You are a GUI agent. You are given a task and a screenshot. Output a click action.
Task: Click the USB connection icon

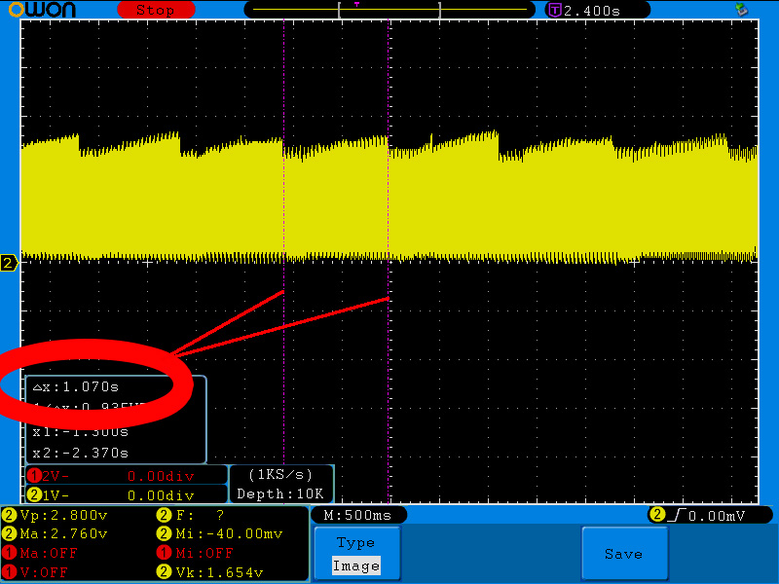coord(742,10)
